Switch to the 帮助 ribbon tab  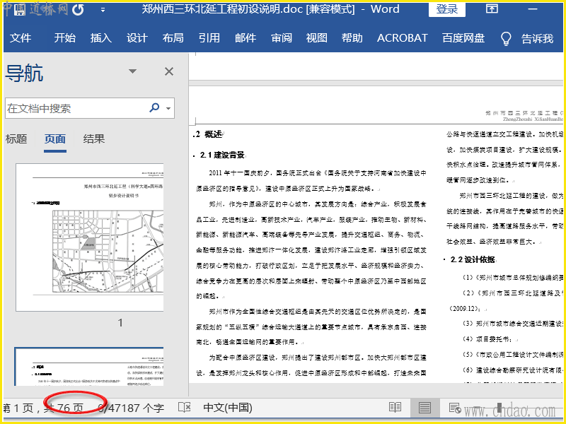coord(352,38)
